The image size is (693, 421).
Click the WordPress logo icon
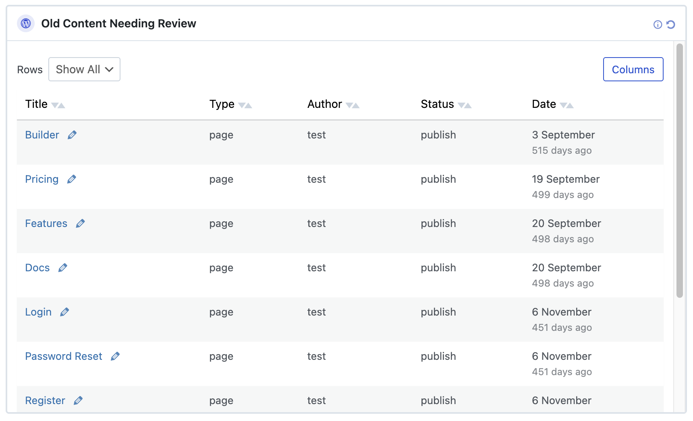pos(26,24)
